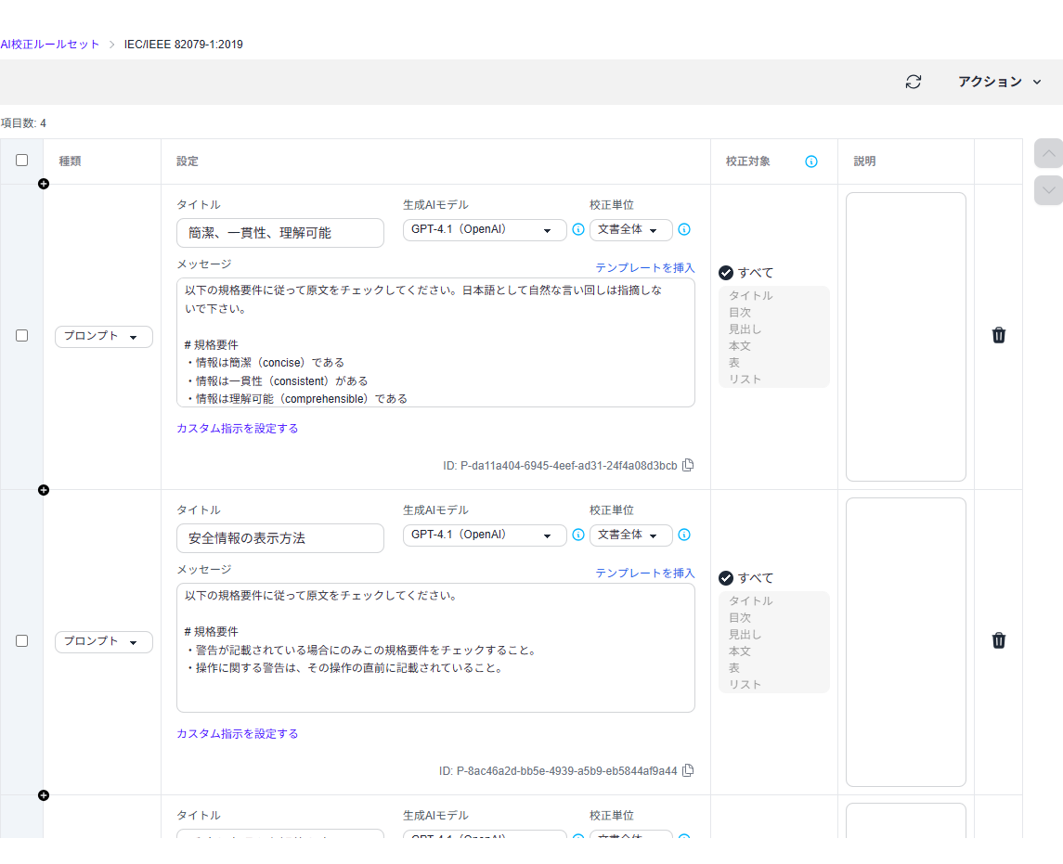1063x864 pixels.
Task: Copy the ID P-da11a404 with copy icon
Action: pos(688,464)
